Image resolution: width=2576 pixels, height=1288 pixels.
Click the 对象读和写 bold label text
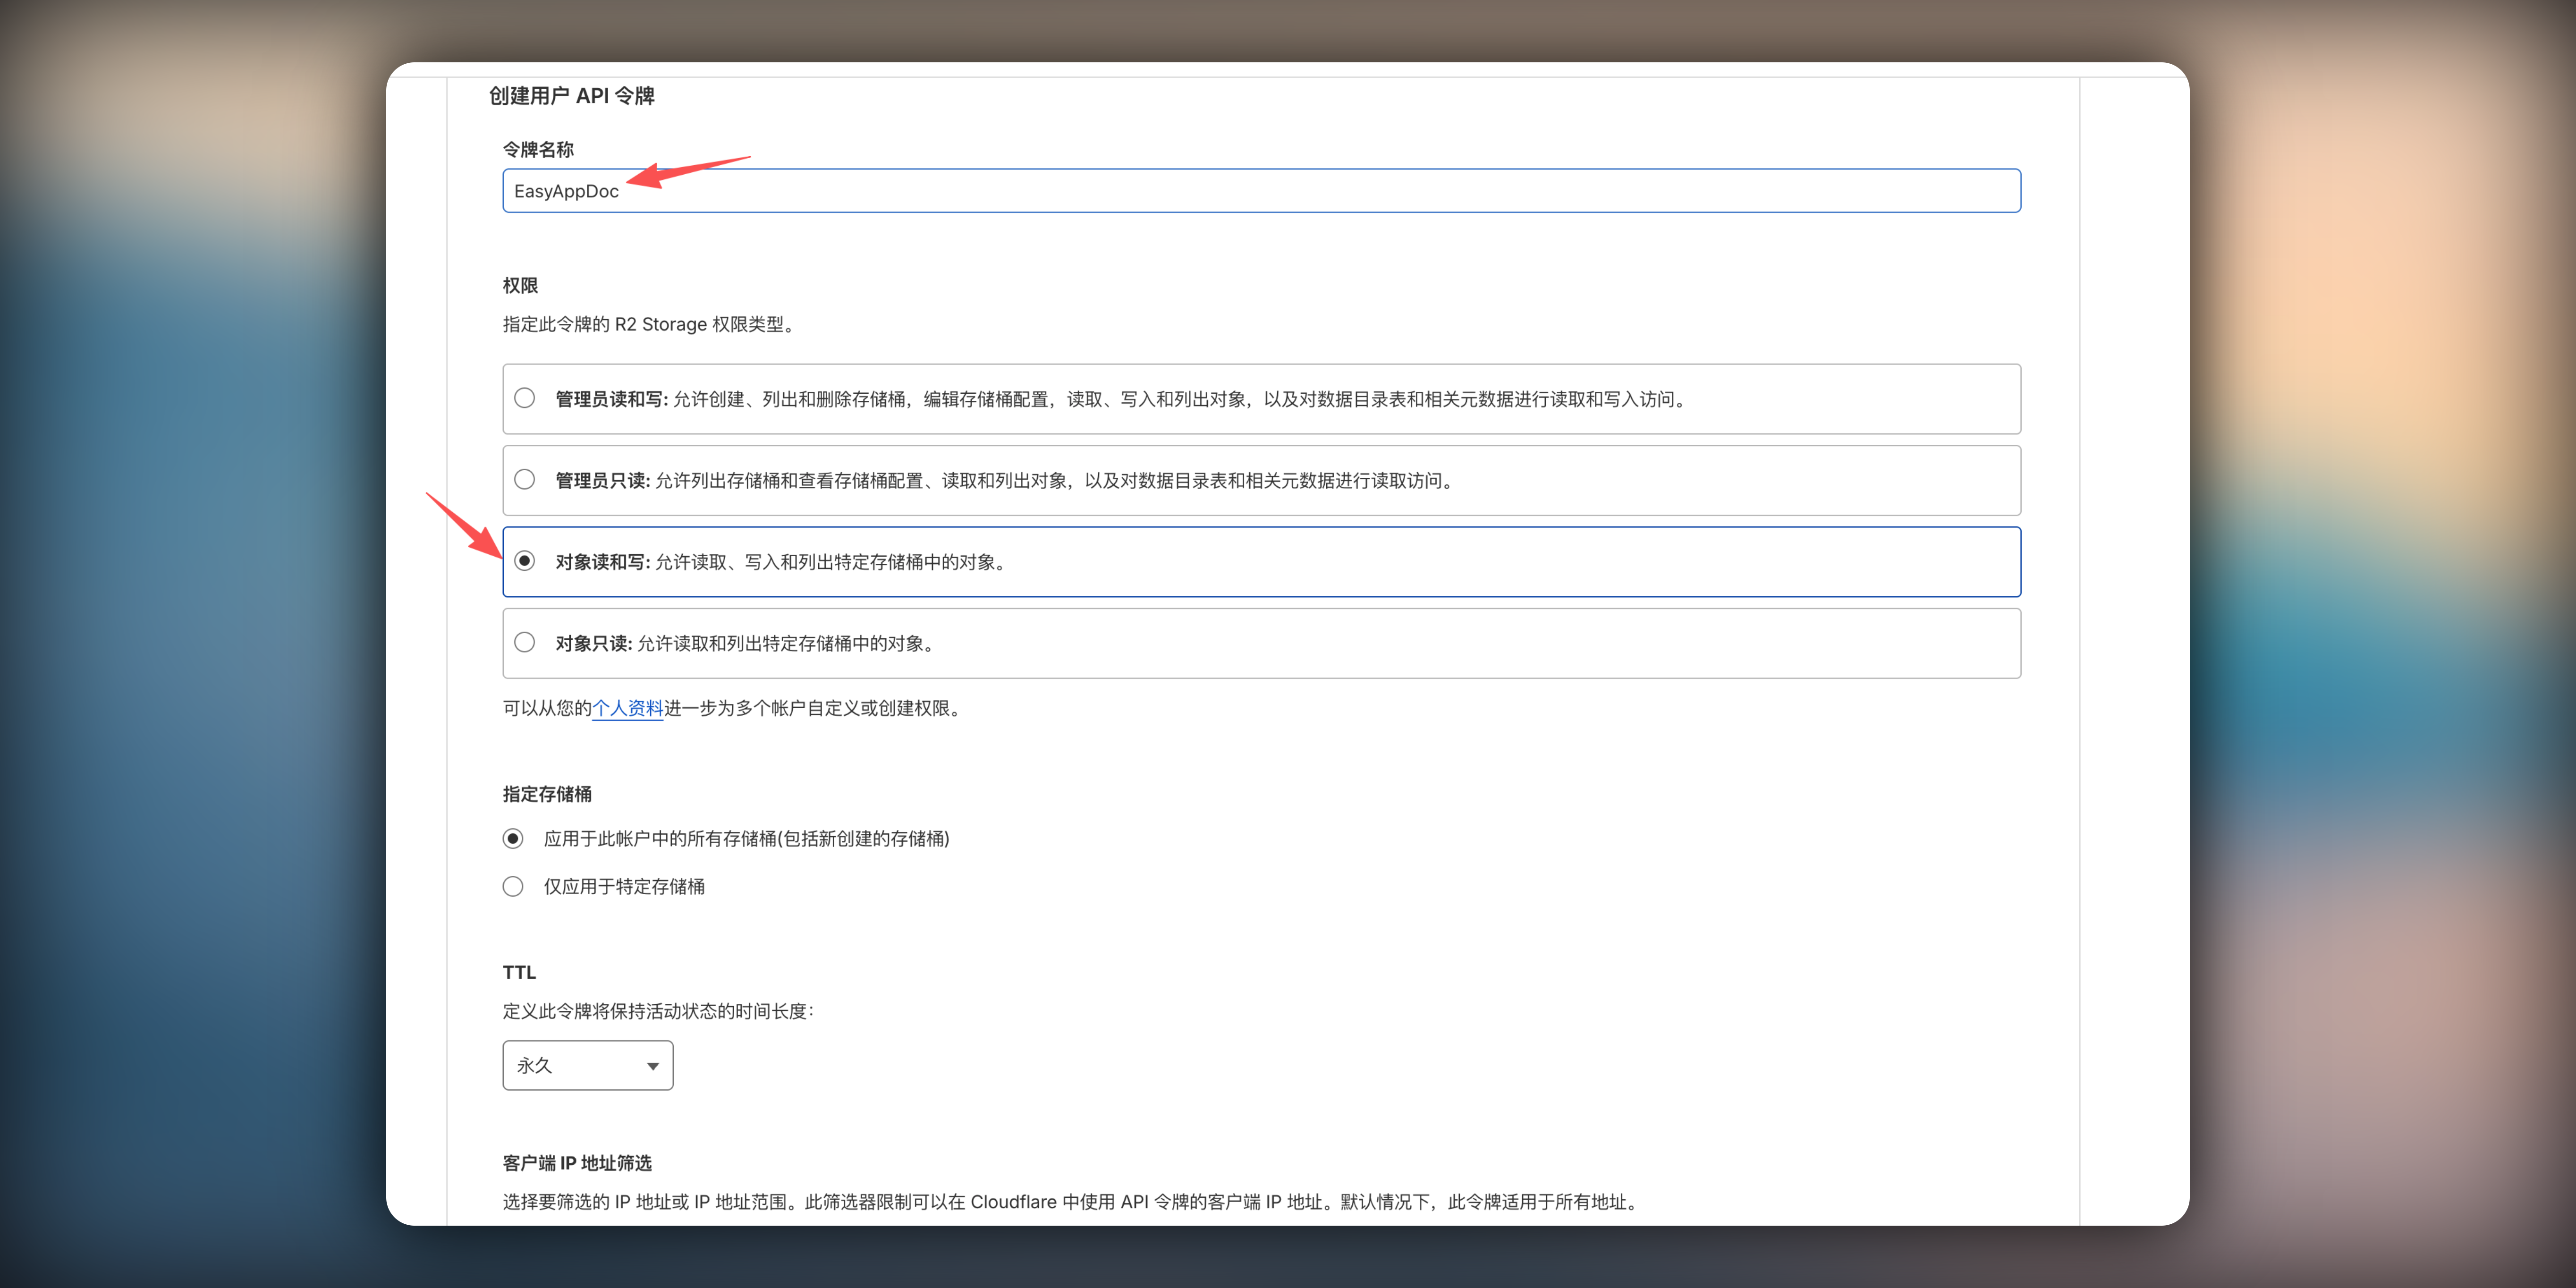pos(602,562)
